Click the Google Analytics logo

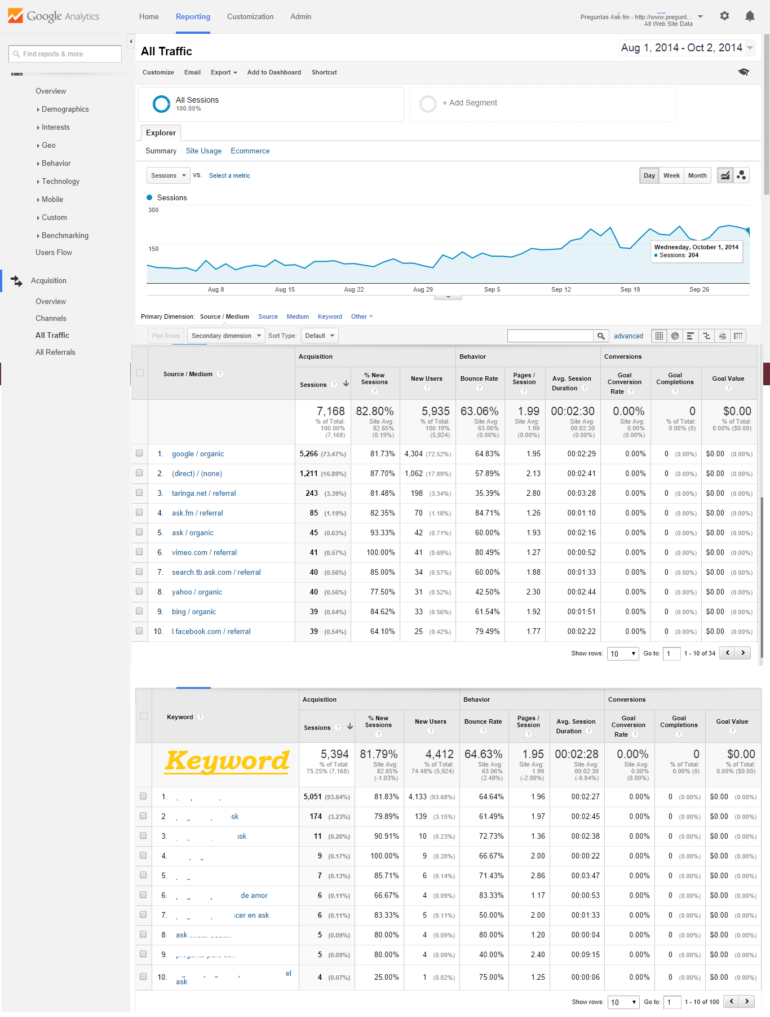(x=54, y=16)
